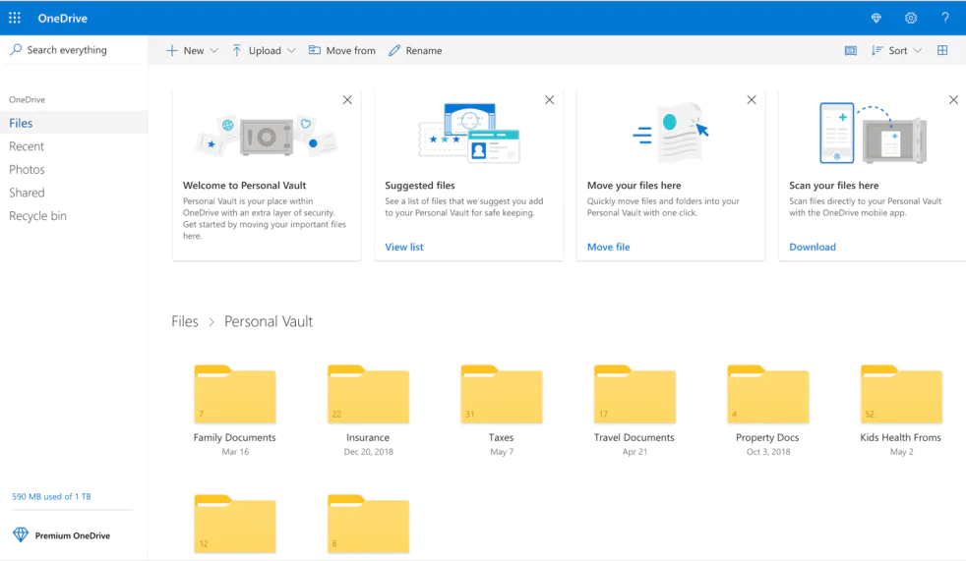Click the View list link
The image size is (966, 561).
click(404, 247)
